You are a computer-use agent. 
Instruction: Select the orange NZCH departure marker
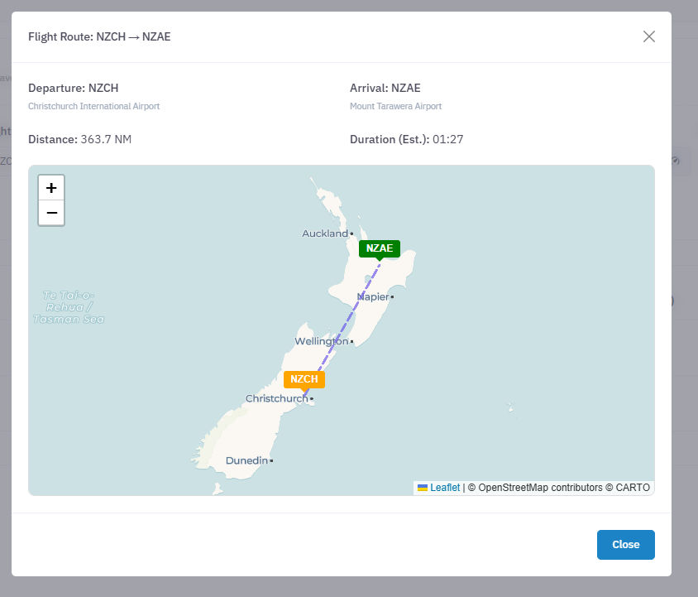tap(304, 380)
